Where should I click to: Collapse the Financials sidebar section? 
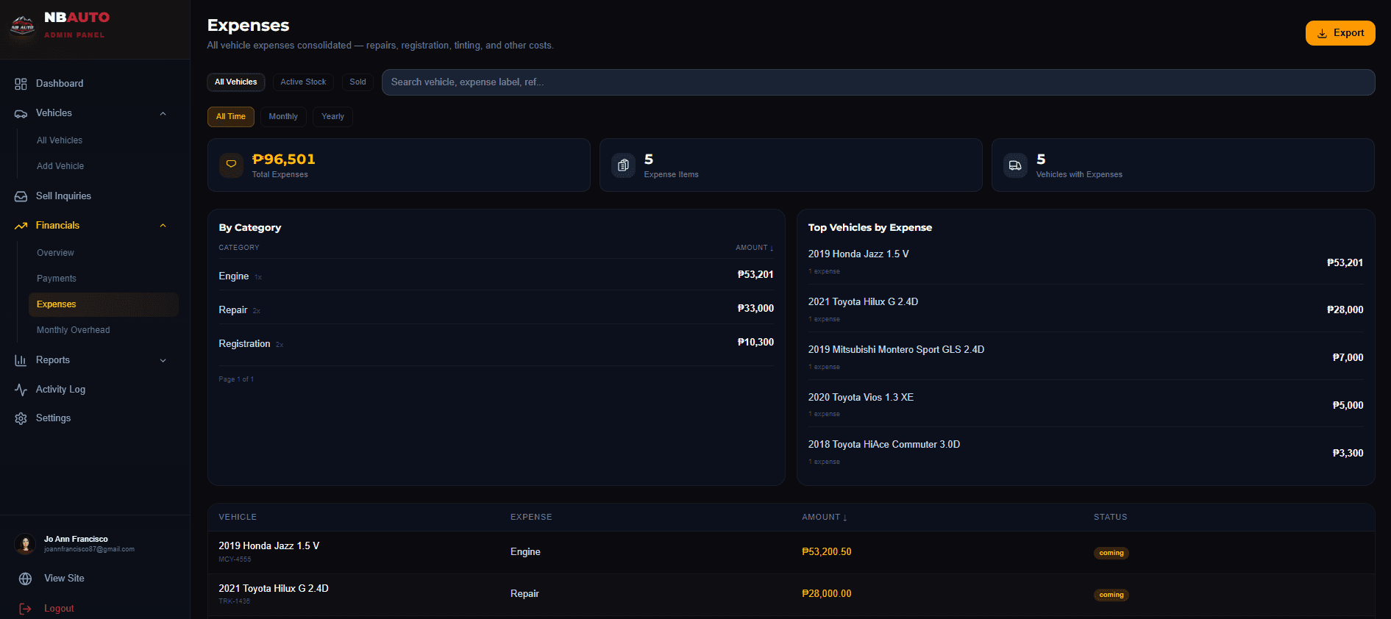coord(163,226)
